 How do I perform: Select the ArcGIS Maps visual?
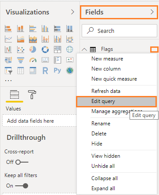tap(70, 71)
